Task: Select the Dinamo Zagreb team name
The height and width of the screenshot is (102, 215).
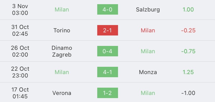Action: click(62, 51)
